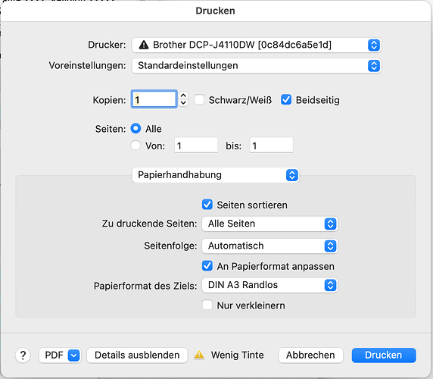Increase copies with the stepper up arrow
Viewport: 433px width, 379px height.
point(183,96)
